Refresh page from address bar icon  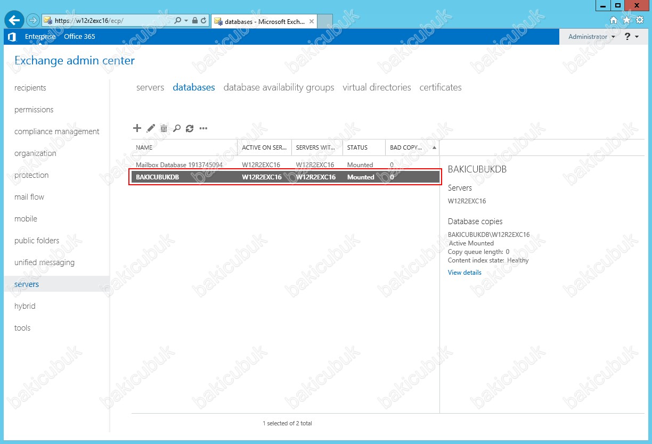[204, 21]
